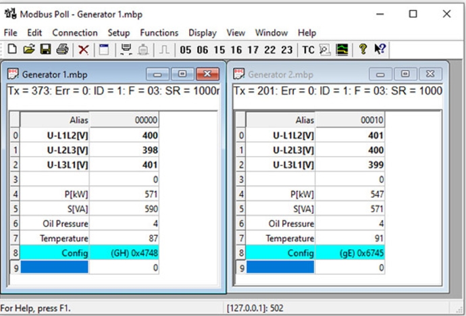466x316 pixels.
Task: Save with the floppy disk icon
Action: click(x=45, y=49)
